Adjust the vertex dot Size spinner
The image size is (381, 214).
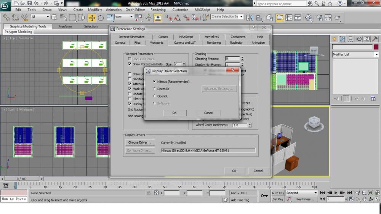[x=184, y=64]
